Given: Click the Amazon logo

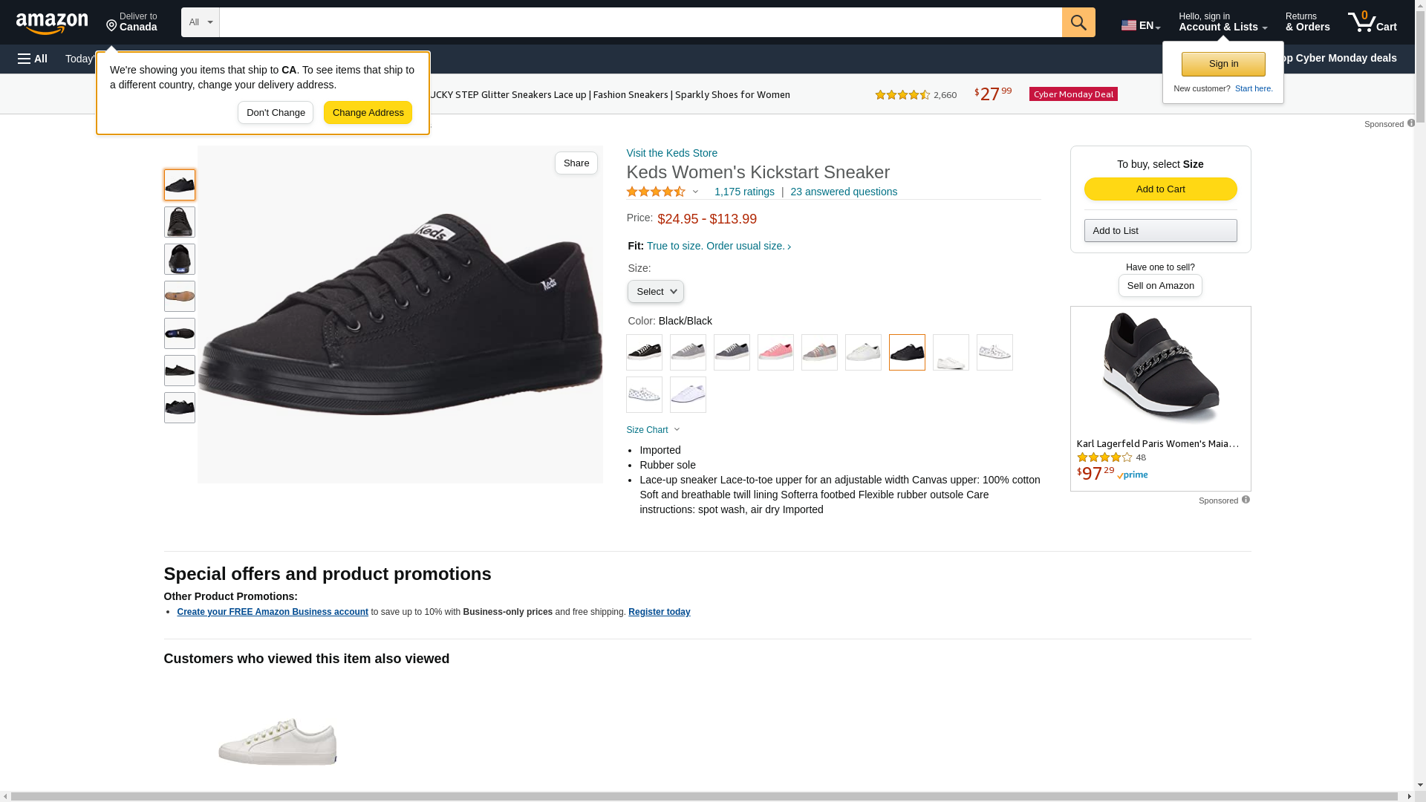Looking at the screenshot, I should click(52, 24).
